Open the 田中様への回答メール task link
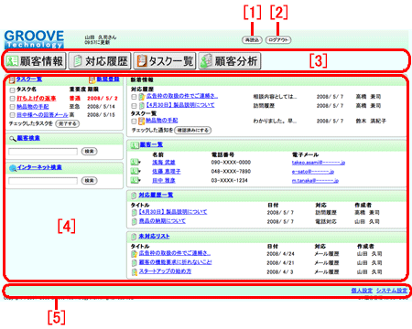 [42, 115]
